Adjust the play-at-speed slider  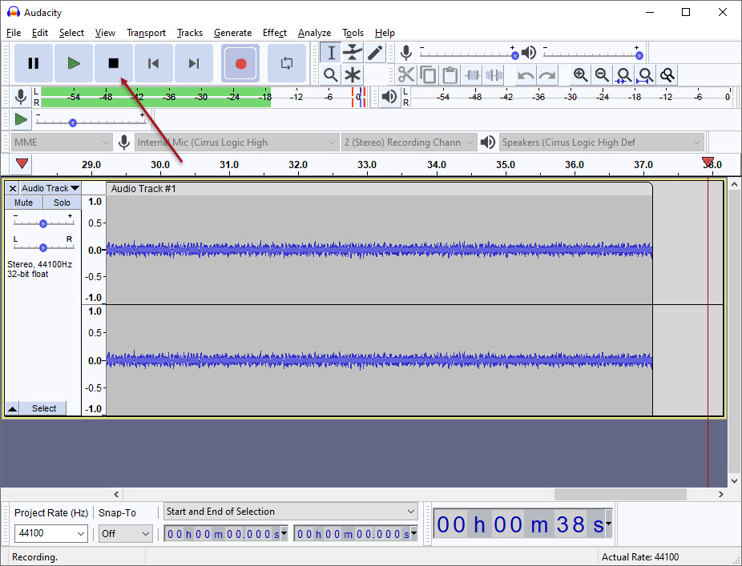tap(72, 122)
